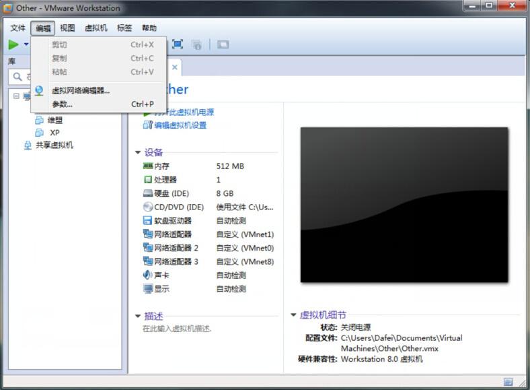Screen dimensions: 530x390
Task: Click the Memory (内存) device icon
Action: (148, 166)
